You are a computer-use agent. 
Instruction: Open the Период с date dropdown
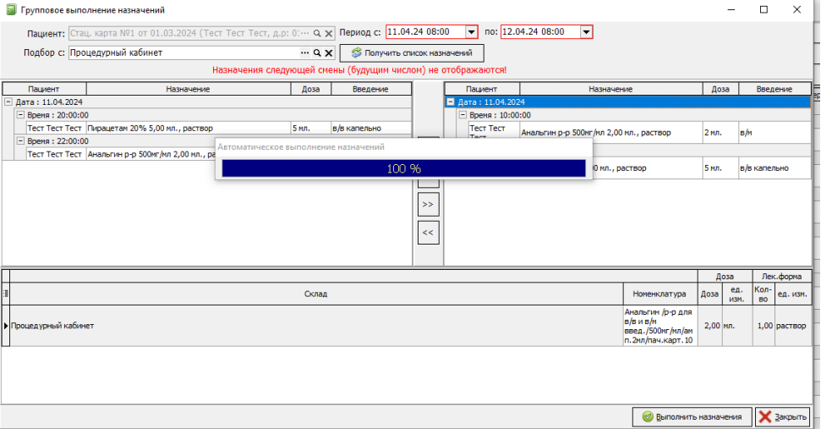(x=471, y=32)
